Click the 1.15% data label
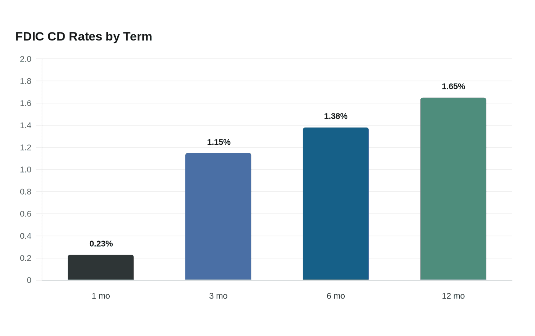 219,142
